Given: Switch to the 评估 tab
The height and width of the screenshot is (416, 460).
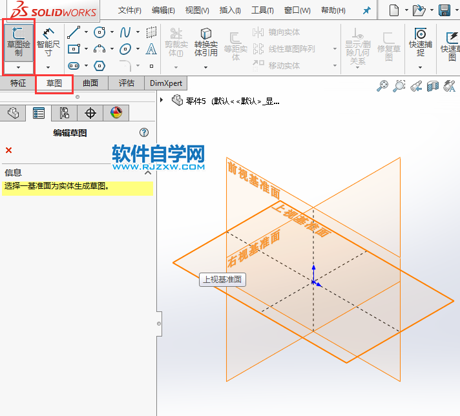Looking at the screenshot, I should click(x=126, y=83).
